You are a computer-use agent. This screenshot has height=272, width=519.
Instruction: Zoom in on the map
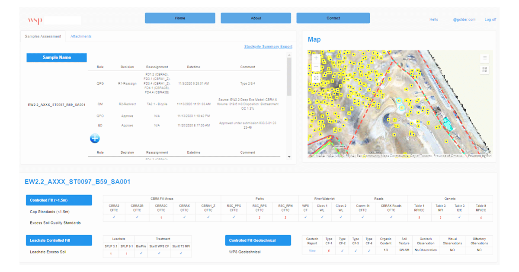tap(316, 58)
